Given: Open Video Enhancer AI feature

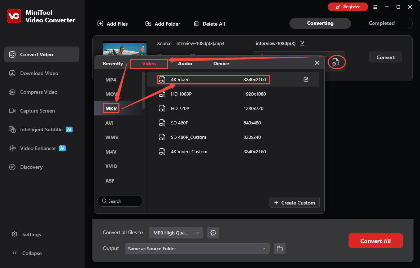Looking at the screenshot, I should pos(38,148).
